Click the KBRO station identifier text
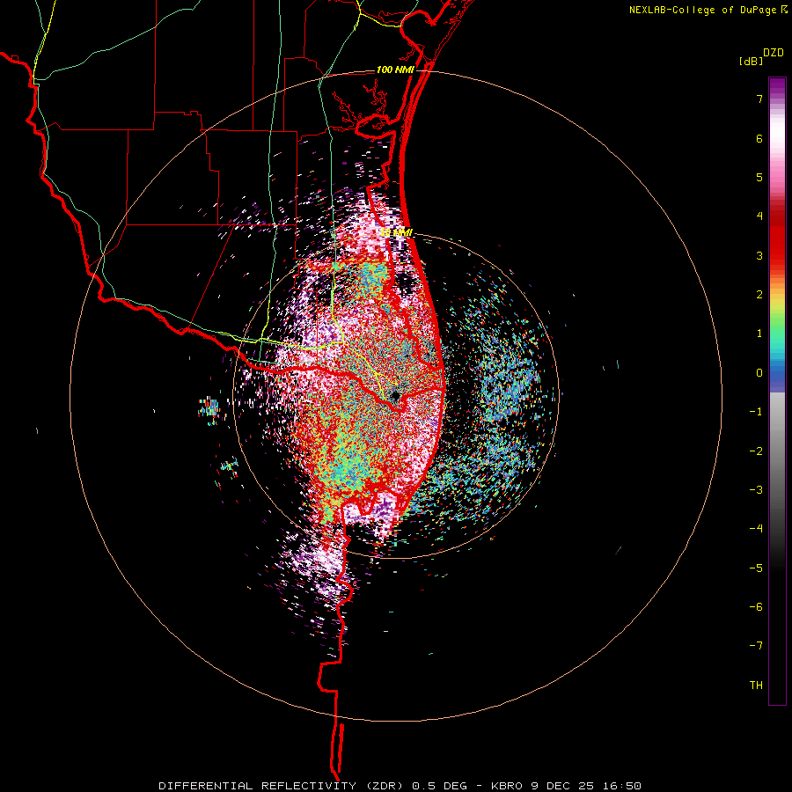The image size is (792, 792). pos(508,786)
